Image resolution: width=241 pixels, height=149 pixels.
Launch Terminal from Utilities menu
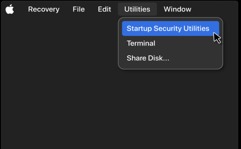pos(141,43)
